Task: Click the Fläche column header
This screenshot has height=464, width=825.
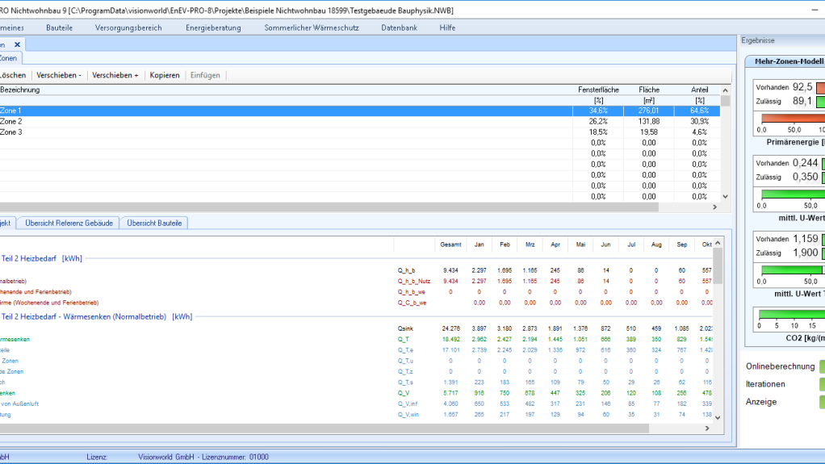Action: coord(649,90)
